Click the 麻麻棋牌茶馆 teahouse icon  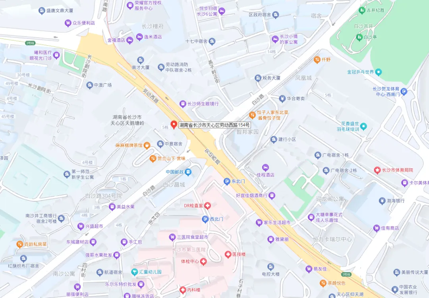[x=147, y=145]
